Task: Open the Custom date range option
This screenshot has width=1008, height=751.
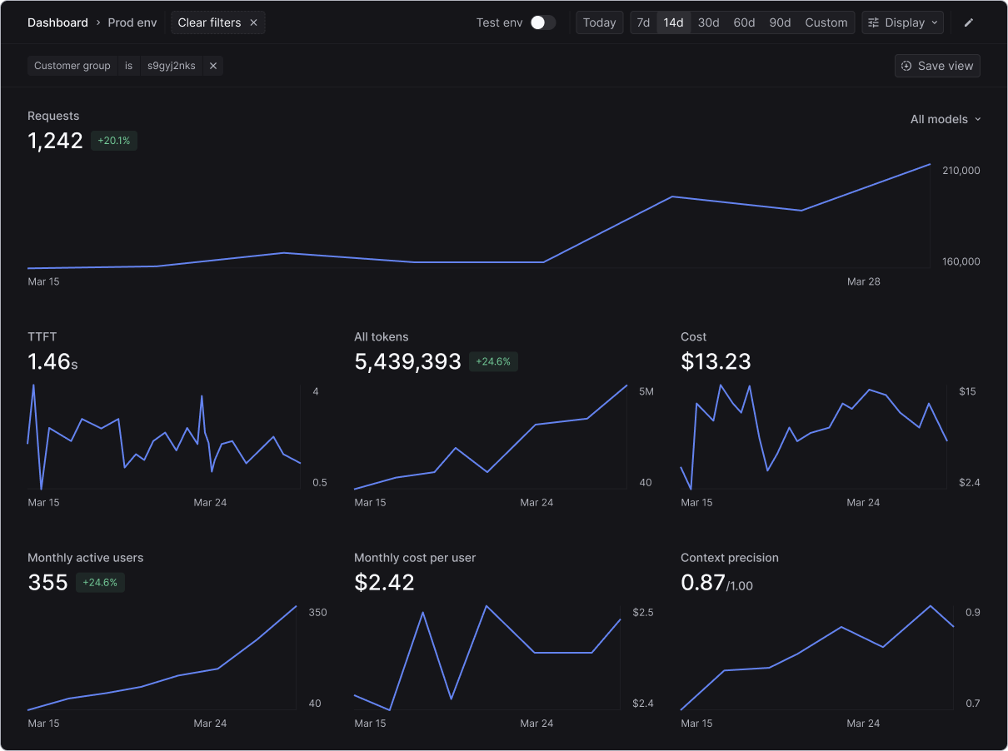Action: pyautogui.click(x=826, y=22)
